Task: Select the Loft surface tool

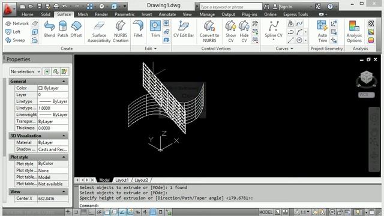Action: 13,32
